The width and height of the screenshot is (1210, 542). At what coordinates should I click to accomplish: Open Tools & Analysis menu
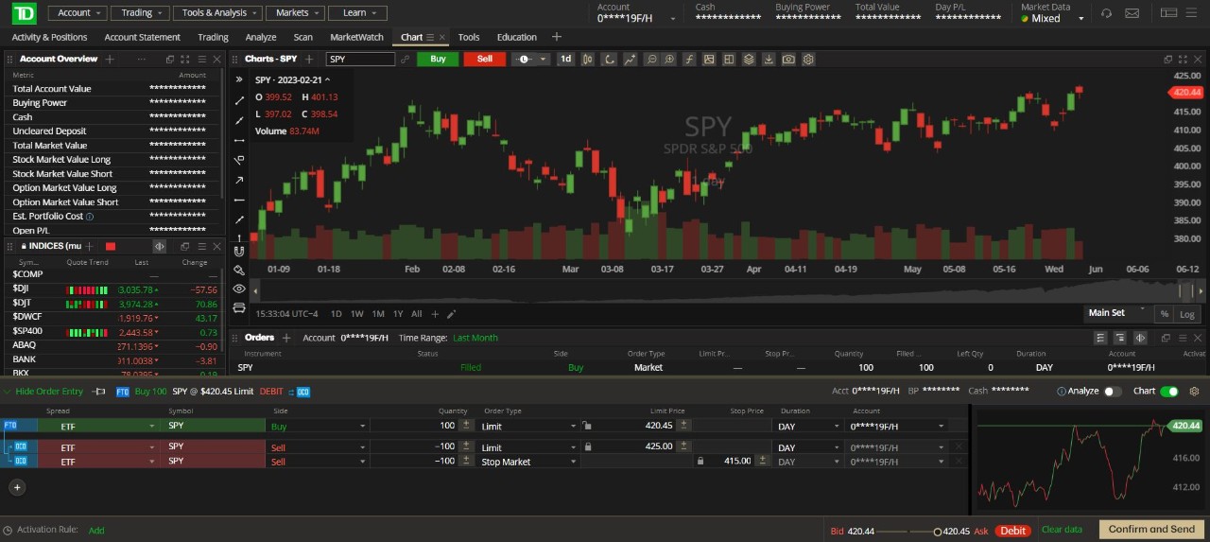(x=218, y=13)
